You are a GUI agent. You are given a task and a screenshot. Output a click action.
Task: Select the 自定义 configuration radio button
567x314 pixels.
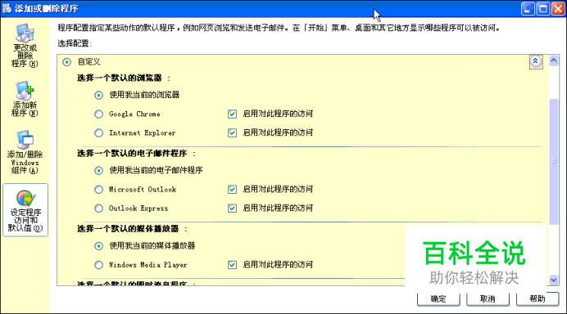pos(66,62)
